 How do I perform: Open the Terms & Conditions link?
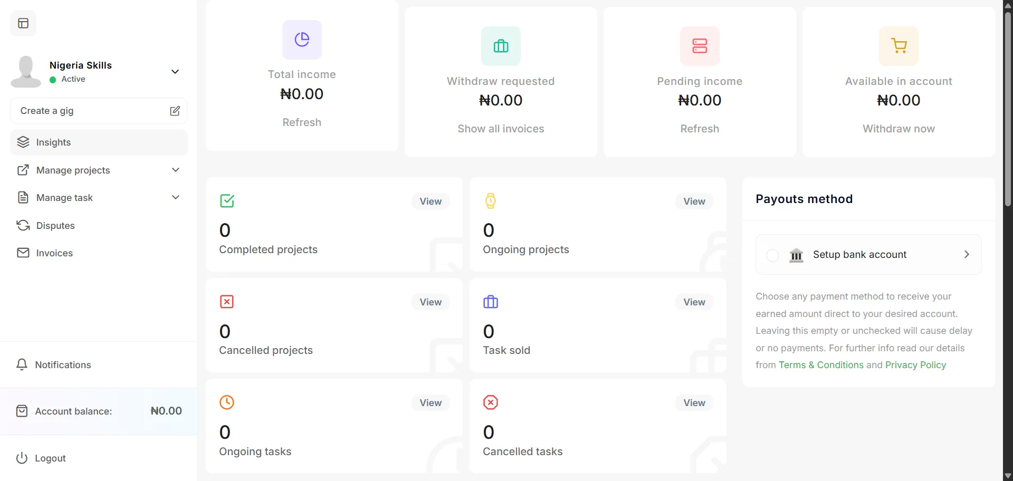pyautogui.click(x=821, y=365)
